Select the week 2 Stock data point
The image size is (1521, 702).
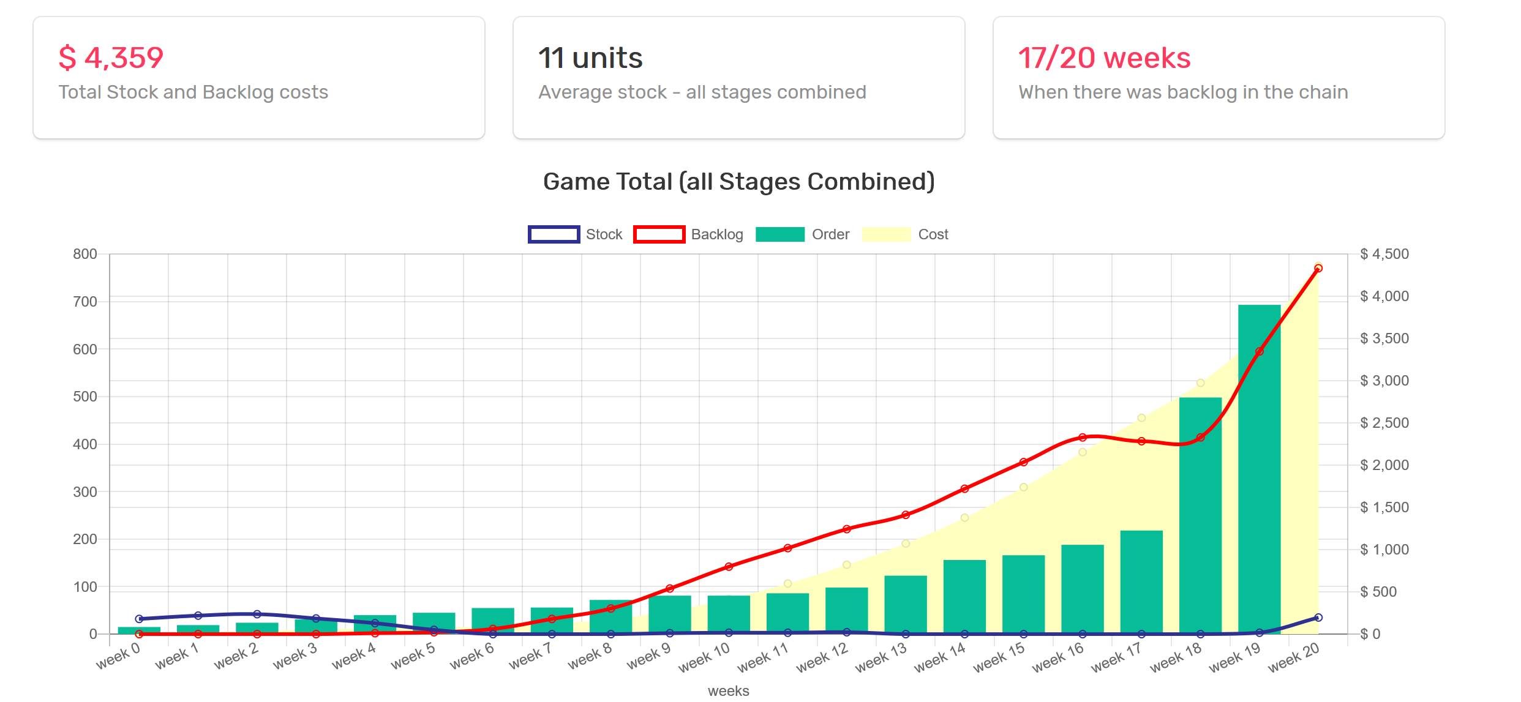coord(257,614)
